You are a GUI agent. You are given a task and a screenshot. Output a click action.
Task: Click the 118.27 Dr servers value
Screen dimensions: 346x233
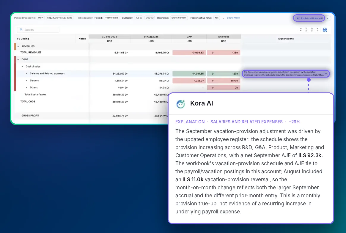tap(164, 81)
